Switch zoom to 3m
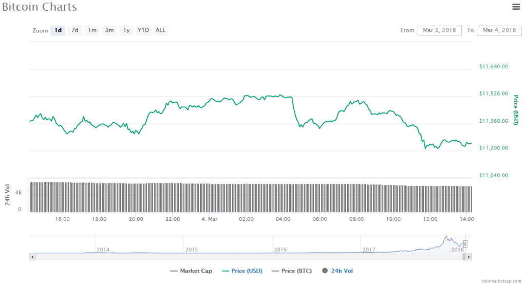The height and width of the screenshot is (284, 526). click(x=109, y=30)
